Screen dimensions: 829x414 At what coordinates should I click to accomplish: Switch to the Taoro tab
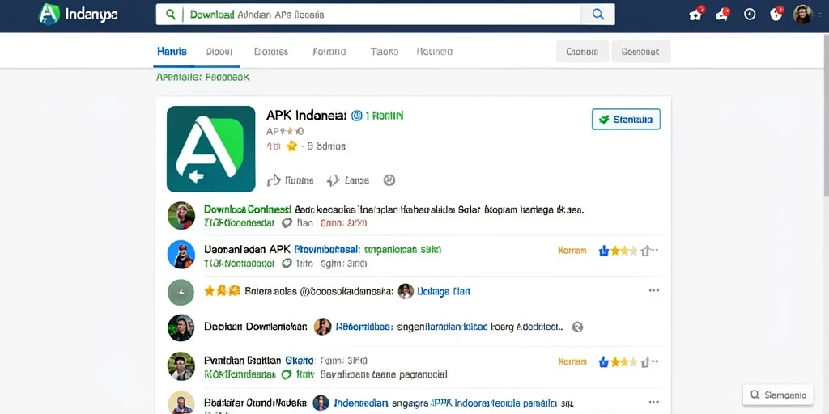385,52
